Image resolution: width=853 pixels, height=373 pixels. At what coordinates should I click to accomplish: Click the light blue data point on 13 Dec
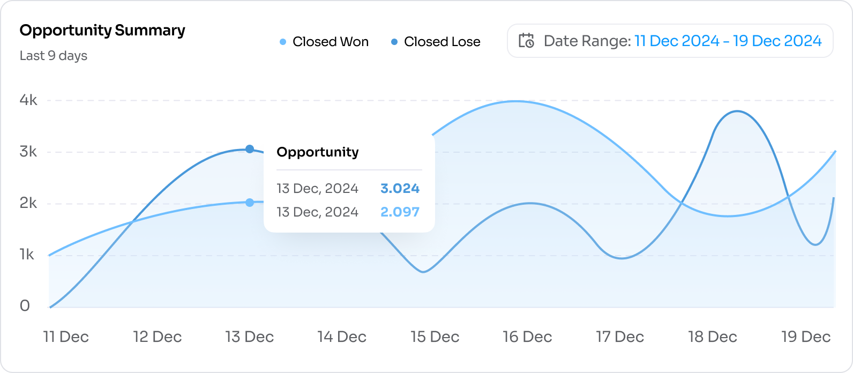(x=250, y=203)
